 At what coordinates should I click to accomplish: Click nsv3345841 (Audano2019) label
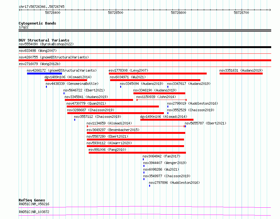[86, 97]
